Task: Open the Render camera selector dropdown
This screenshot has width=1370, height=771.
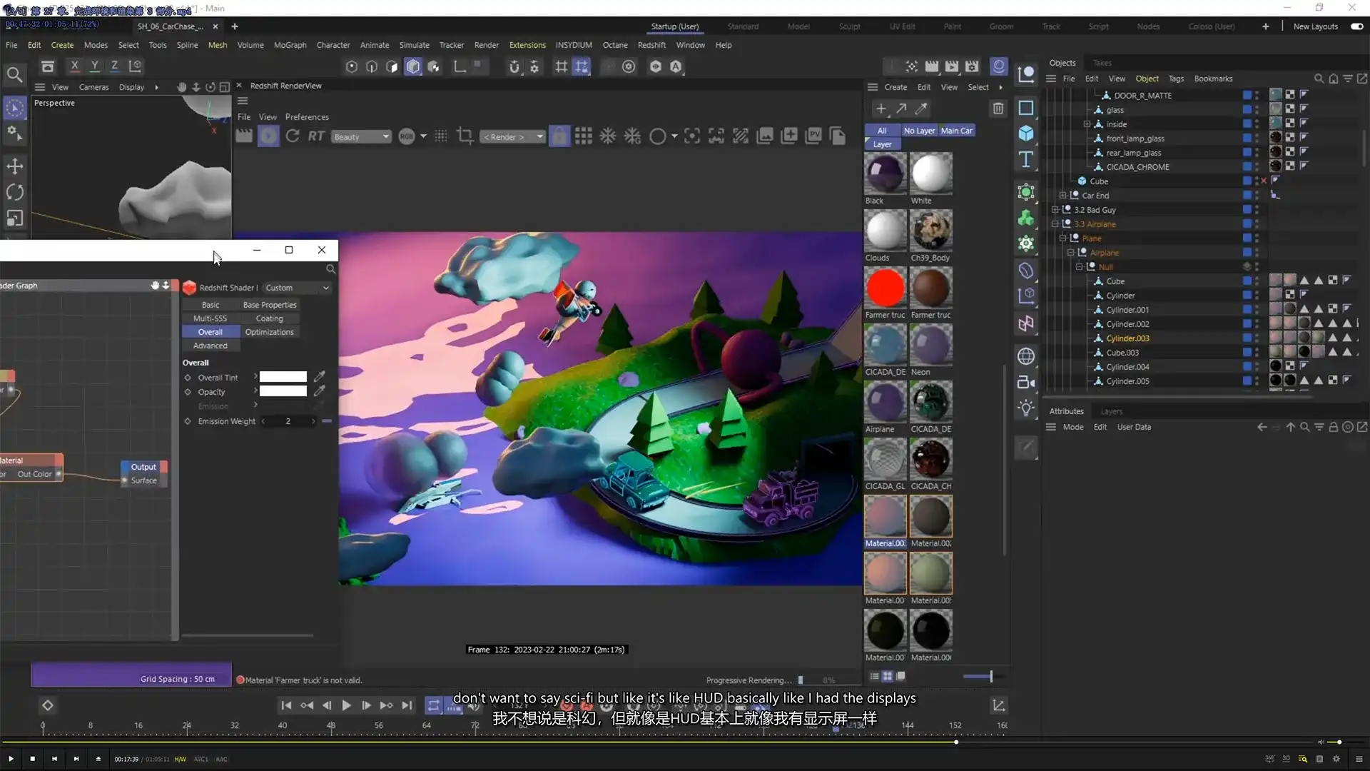Action: pyautogui.click(x=512, y=136)
